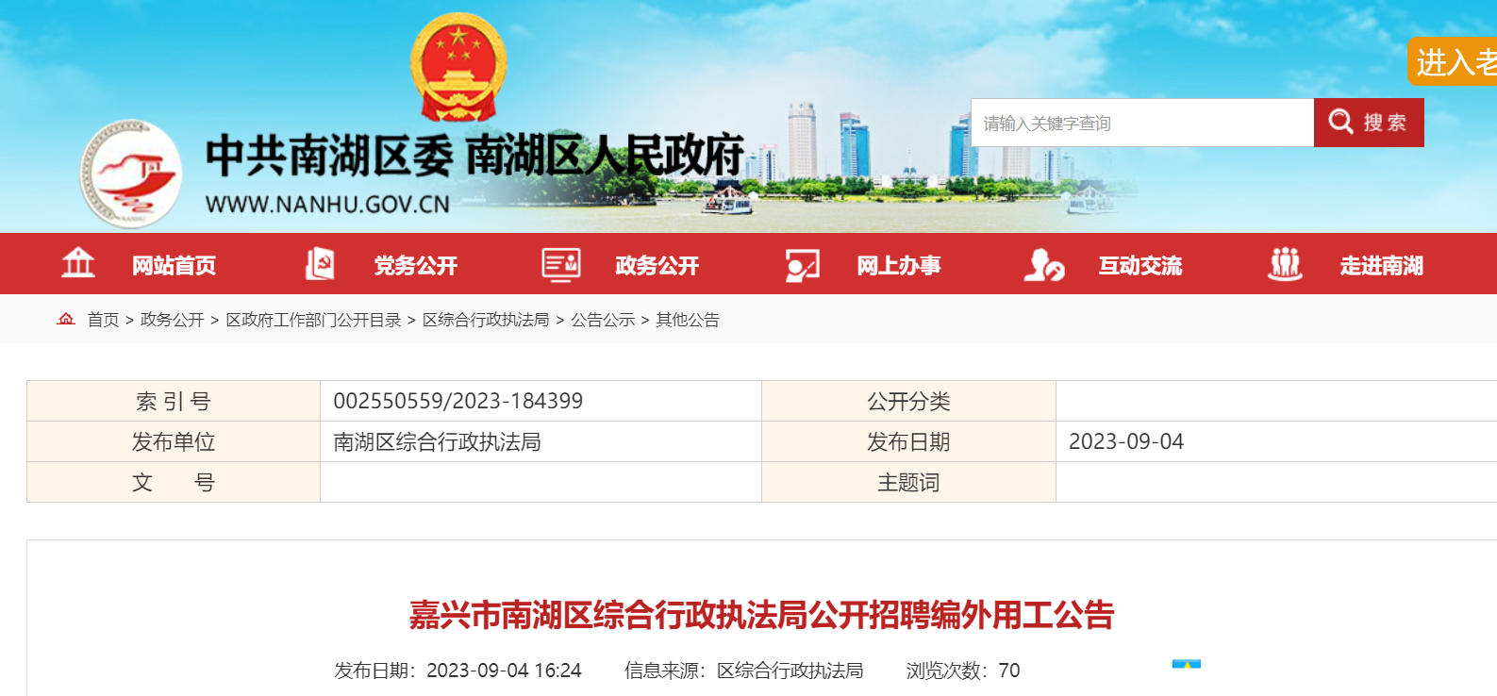Screen dimensions: 1497x696
Task: Click the round Nanhu district logo
Action: coord(131,174)
